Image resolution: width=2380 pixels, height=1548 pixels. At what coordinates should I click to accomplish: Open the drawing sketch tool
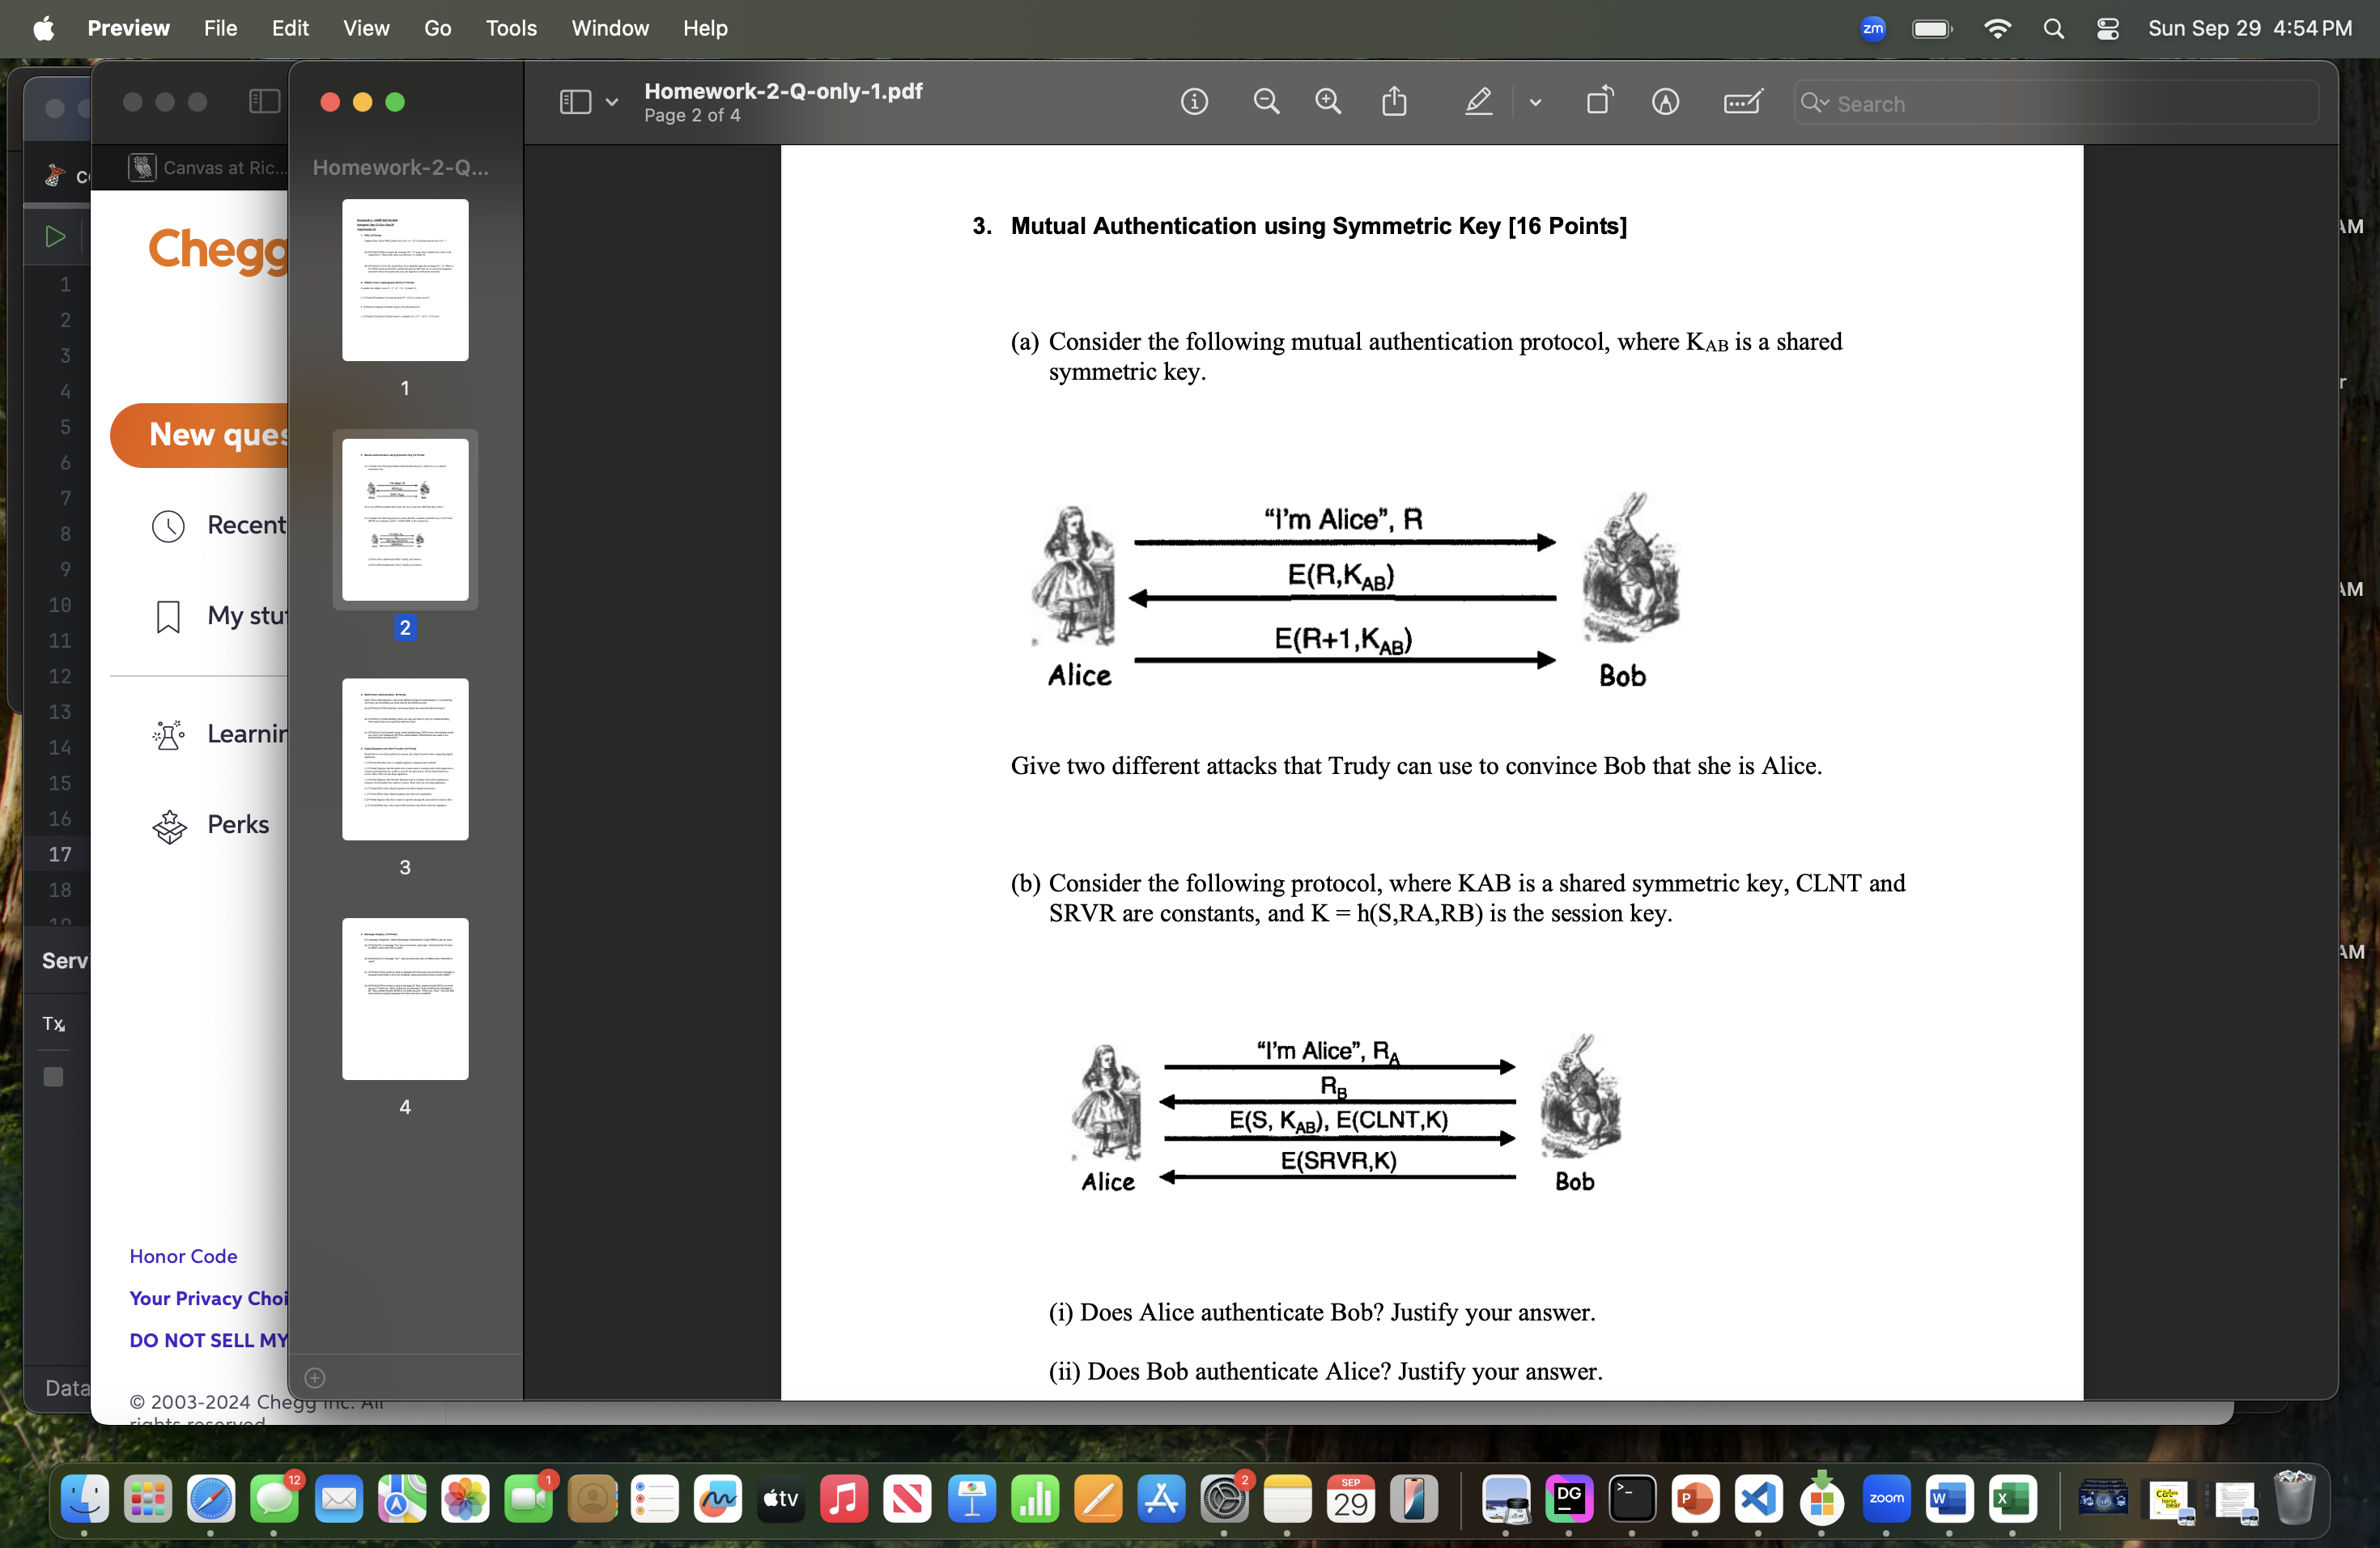coord(1665,101)
